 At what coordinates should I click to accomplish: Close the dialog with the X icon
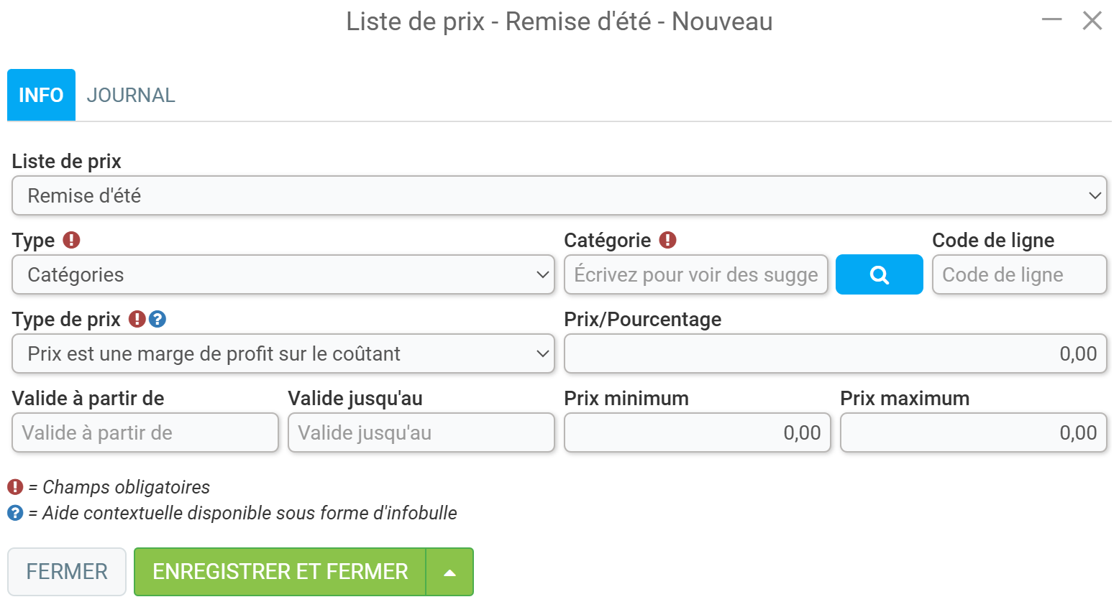point(1092,21)
